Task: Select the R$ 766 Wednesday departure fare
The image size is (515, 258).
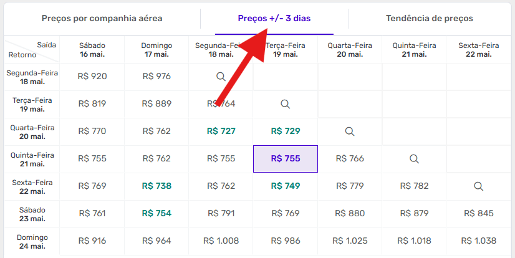Action: click(x=350, y=159)
